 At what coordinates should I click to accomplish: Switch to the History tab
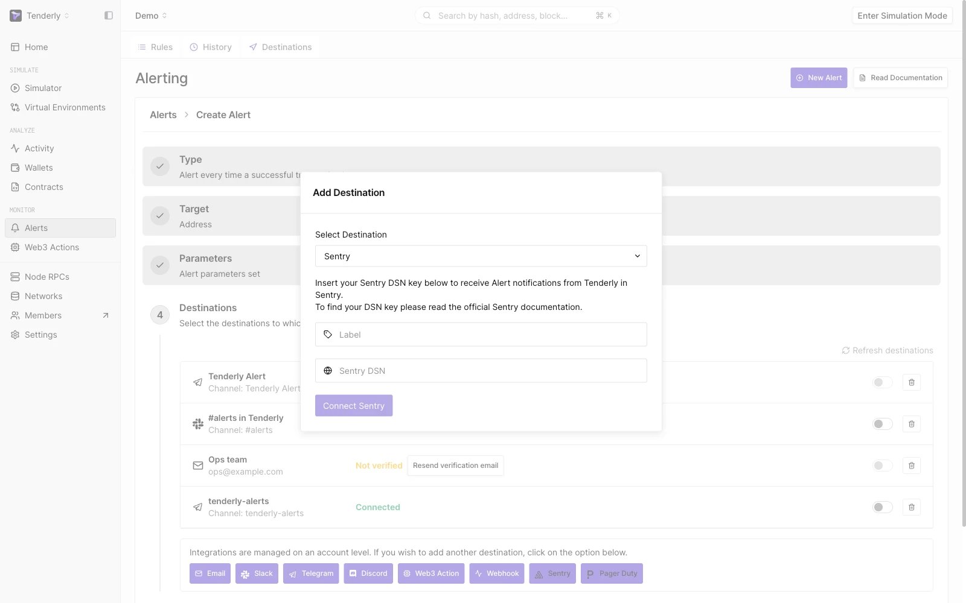pos(211,47)
